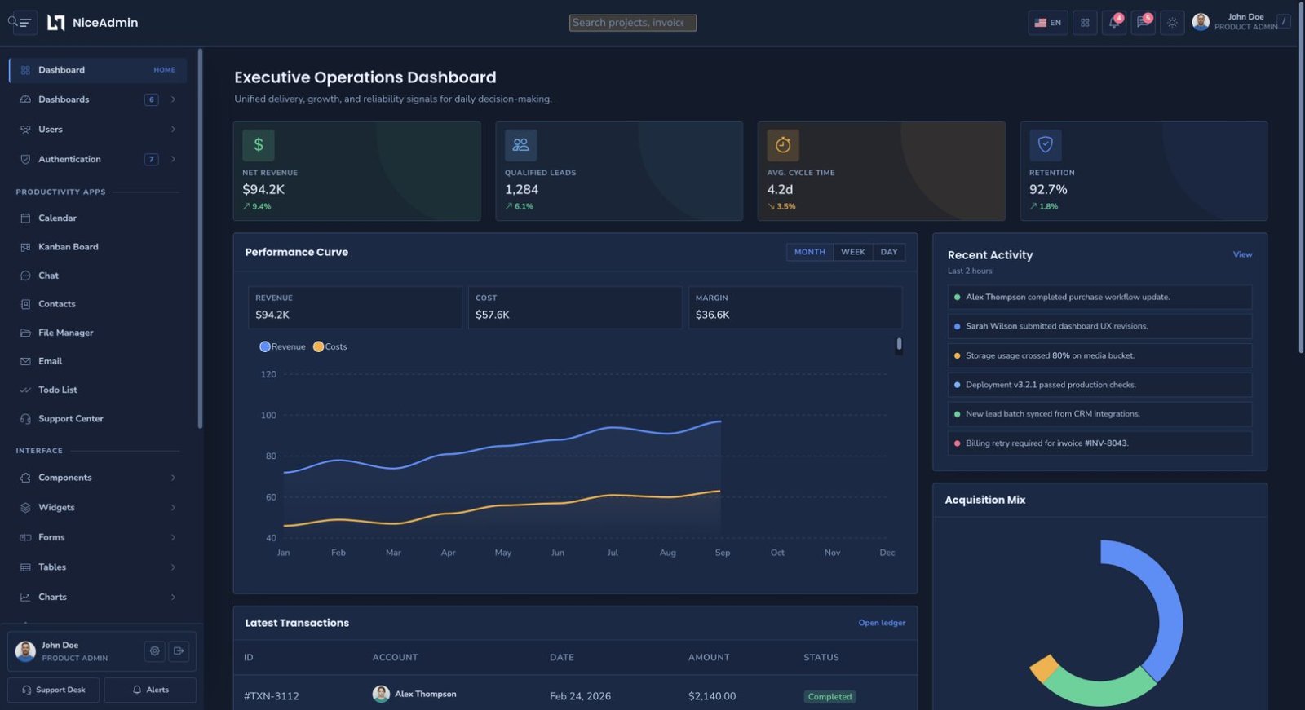The width and height of the screenshot is (1305, 710).
Task: Click the Billing retry required activity item
Action: 1099,443
